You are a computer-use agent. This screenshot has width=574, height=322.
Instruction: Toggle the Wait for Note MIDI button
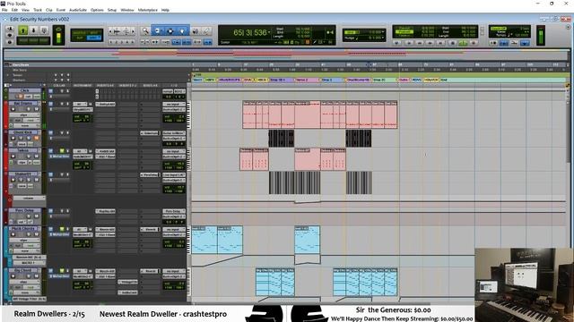493,43
